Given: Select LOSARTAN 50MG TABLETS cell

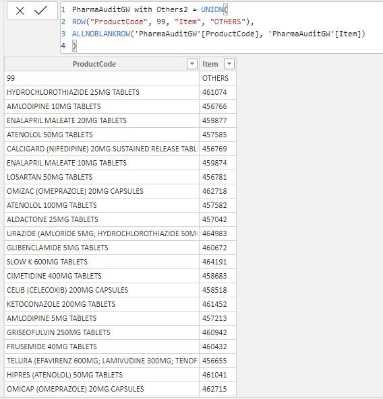Looking at the screenshot, I should point(102,177).
